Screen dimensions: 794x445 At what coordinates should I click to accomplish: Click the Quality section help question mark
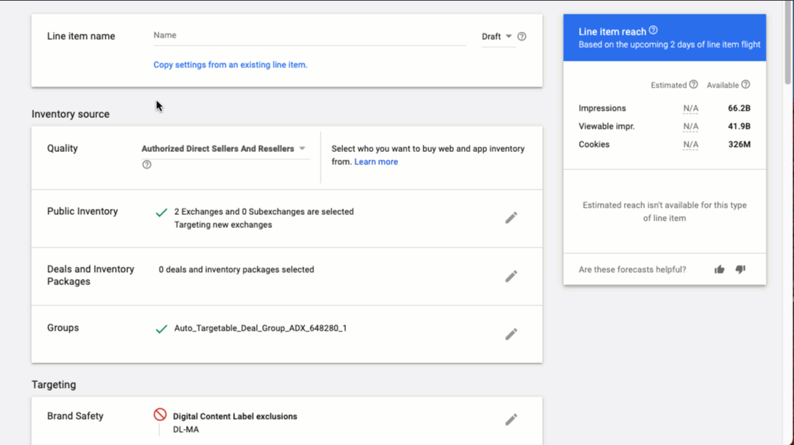[146, 164]
